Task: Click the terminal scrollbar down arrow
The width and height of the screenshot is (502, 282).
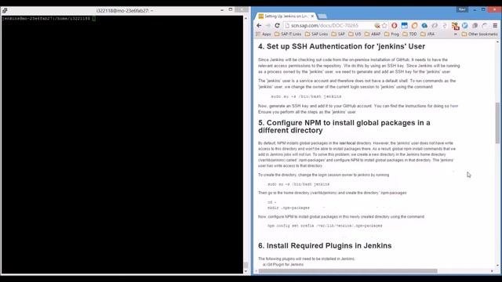Action: [246, 272]
